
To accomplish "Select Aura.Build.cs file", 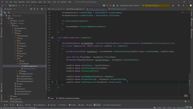I will pos(21,89).
